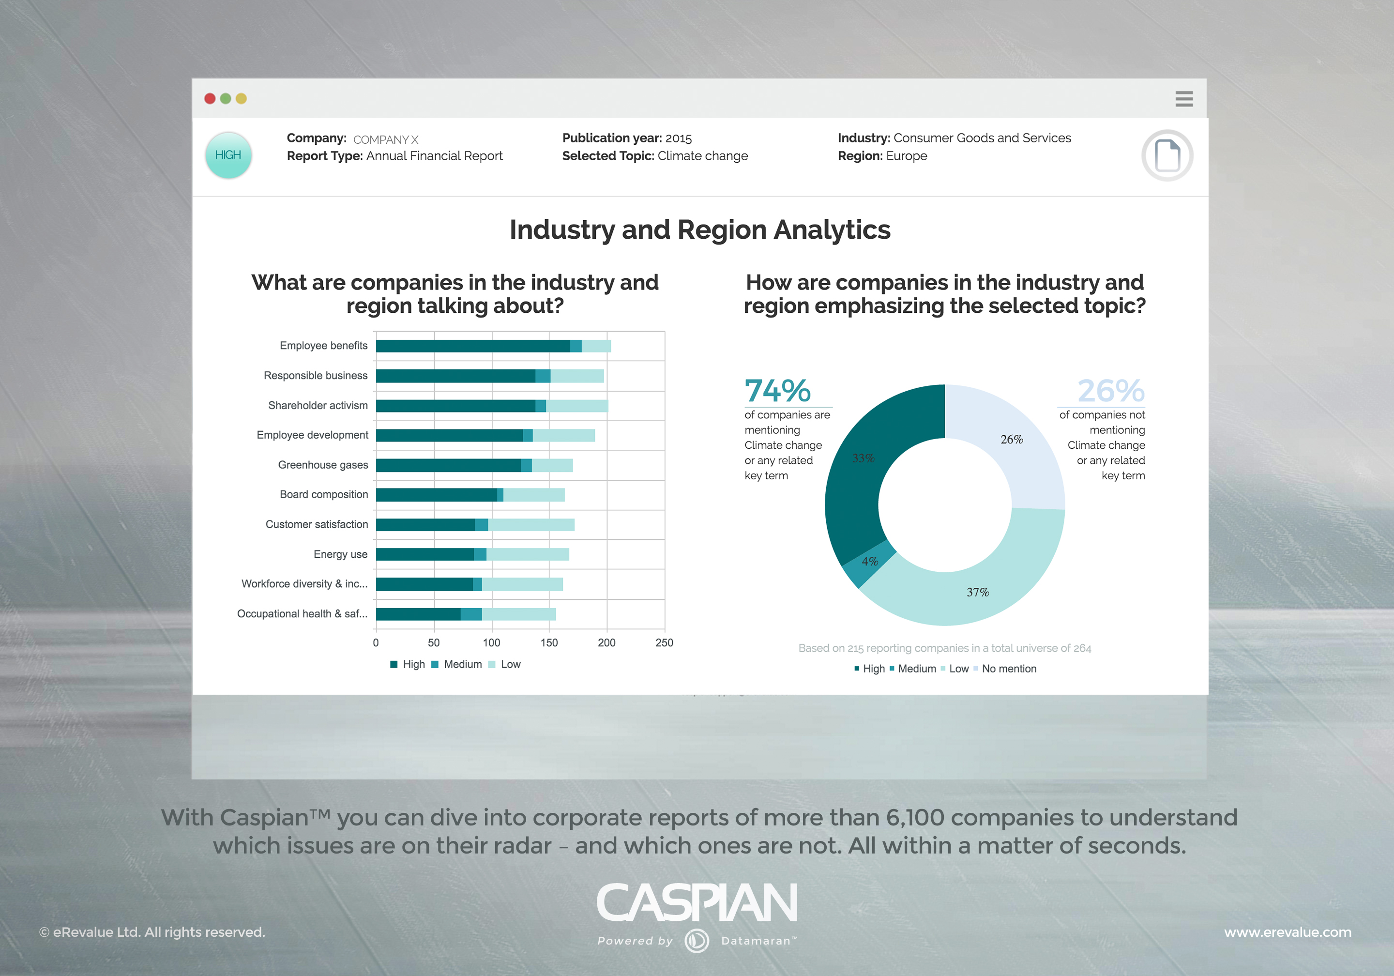Click the HIGH rating badge

[x=228, y=155]
